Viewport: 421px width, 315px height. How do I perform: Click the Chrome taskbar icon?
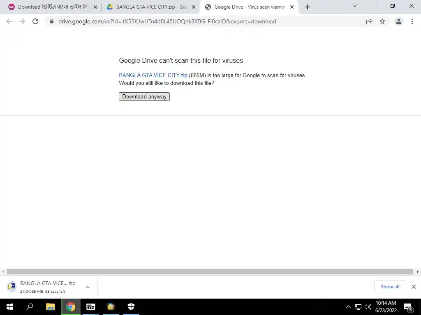[71, 307]
